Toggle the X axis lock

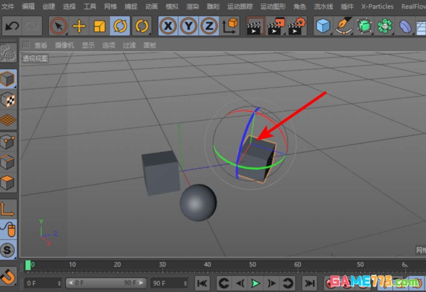[x=168, y=26]
